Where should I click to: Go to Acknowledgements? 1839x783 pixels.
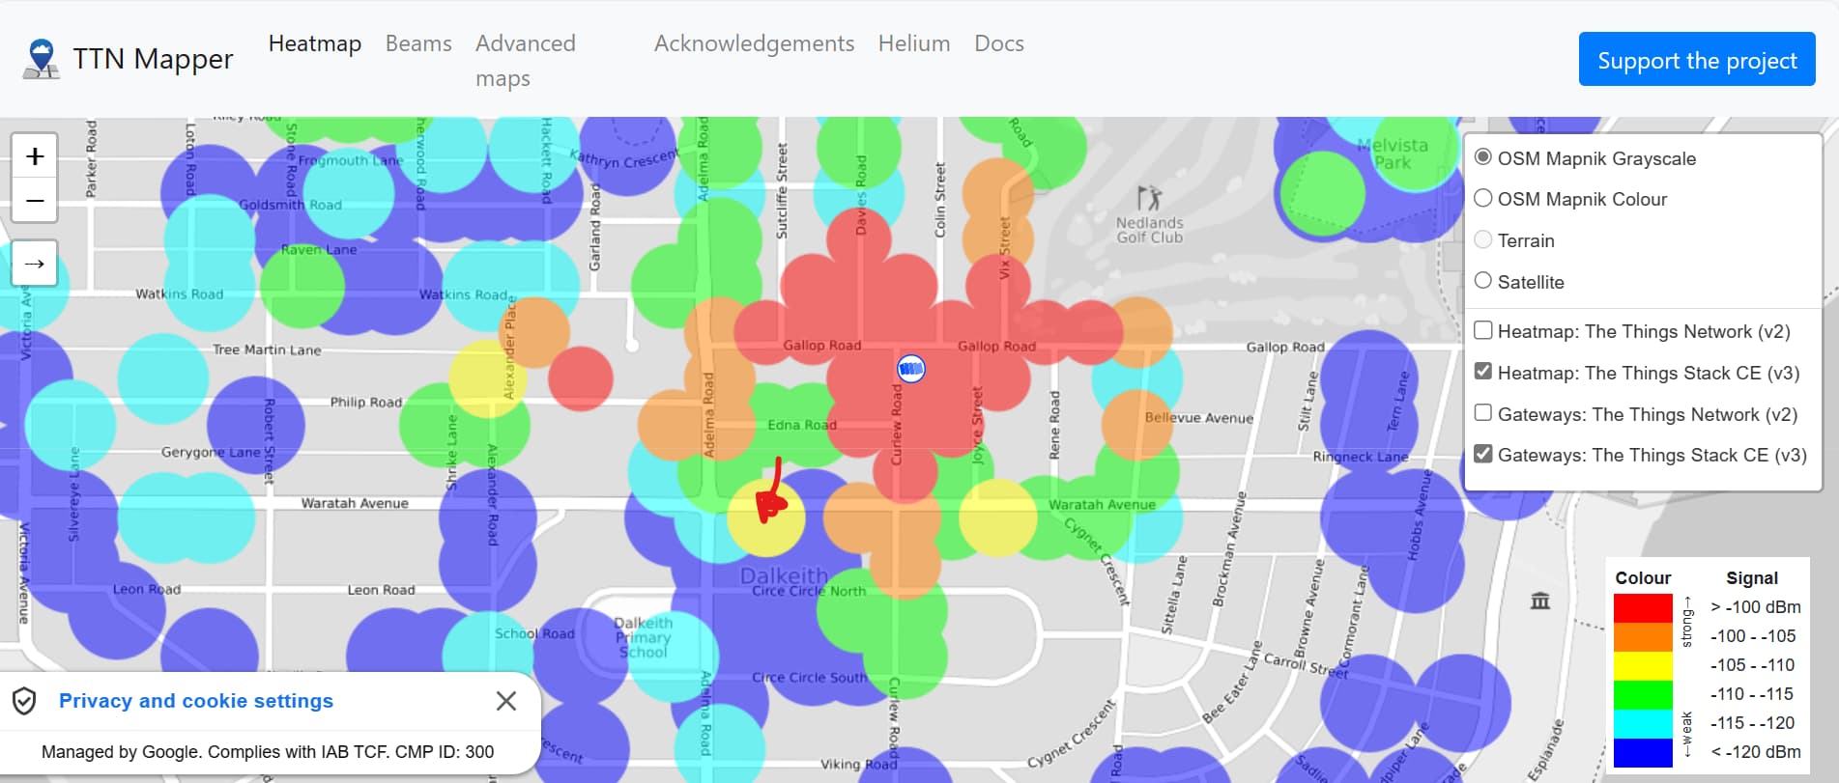tap(754, 43)
